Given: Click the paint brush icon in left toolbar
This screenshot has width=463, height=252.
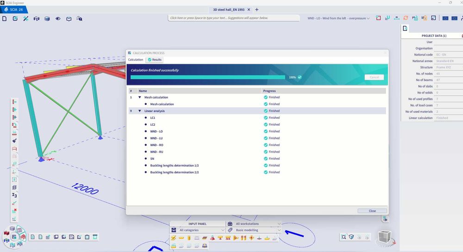Looking at the screenshot, I should pyautogui.click(x=14, y=141).
